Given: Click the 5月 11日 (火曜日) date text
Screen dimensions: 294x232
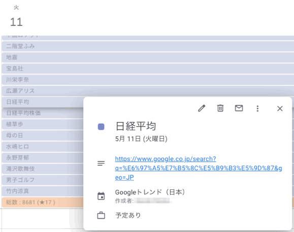Looking at the screenshot, I should pyautogui.click(x=141, y=139).
